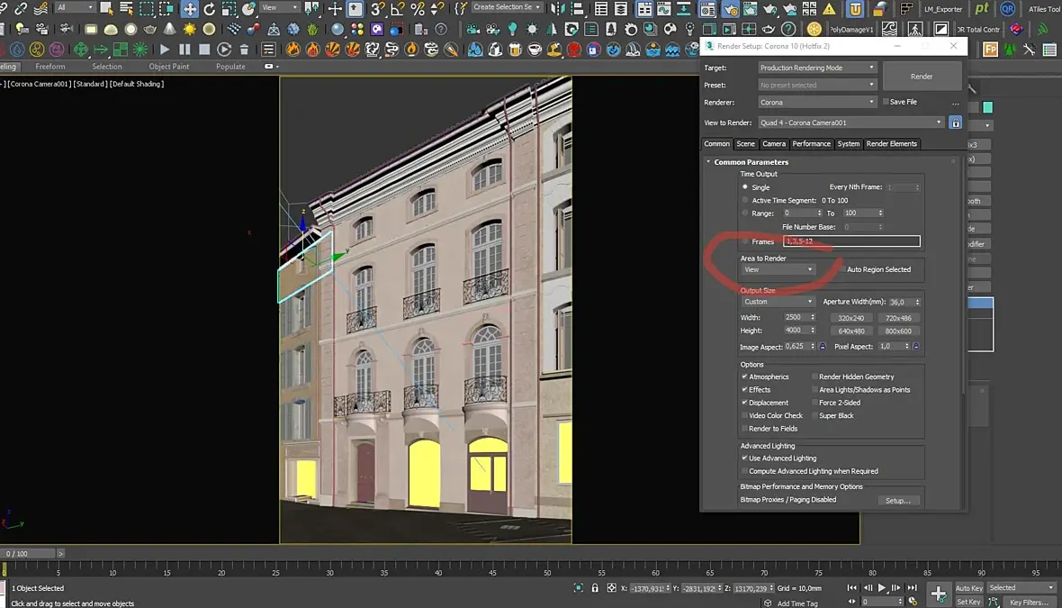Open the Performance tab
This screenshot has width=1062, height=608.
pyautogui.click(x=811, y=144)
